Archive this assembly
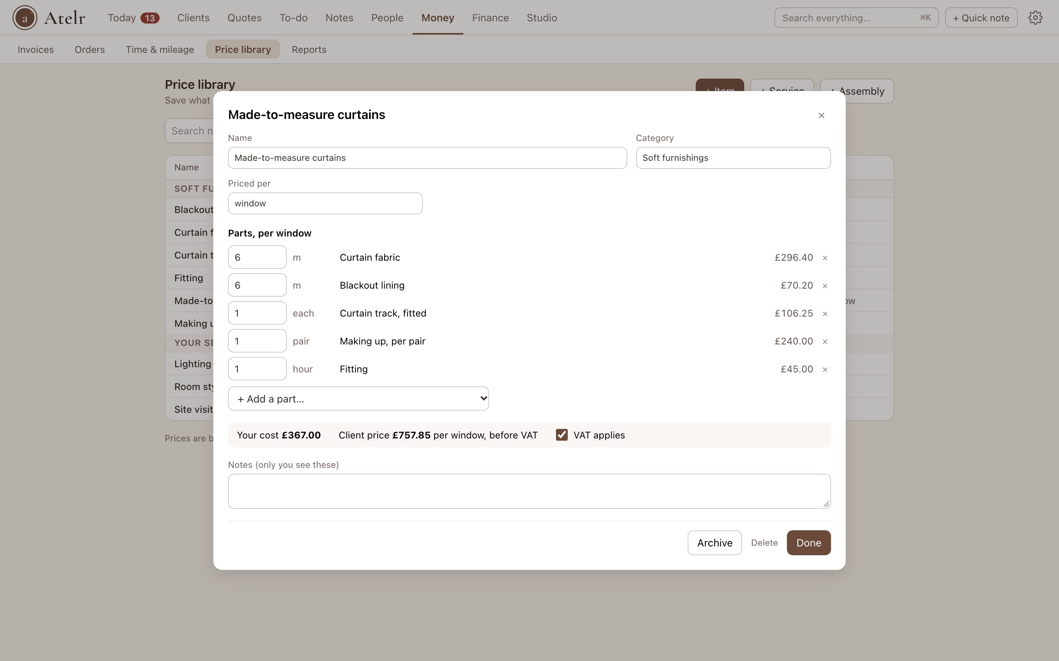Screen dimensions: 1059x661 pyautogui.click(x=714, y=542)
